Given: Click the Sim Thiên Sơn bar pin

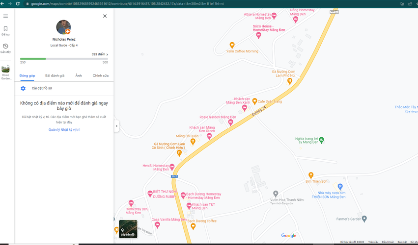Looking at the screenshot, I should [x=310, y=175].
